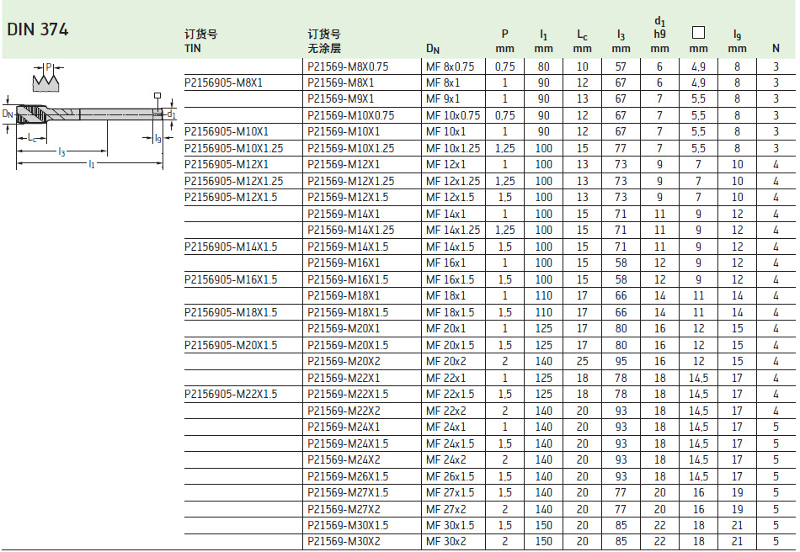The width and height of the screenshot is (800, 552).
Task: Click the MF 20x1 thread size cell
Action: pyautogui.click(x=446, y=329)
